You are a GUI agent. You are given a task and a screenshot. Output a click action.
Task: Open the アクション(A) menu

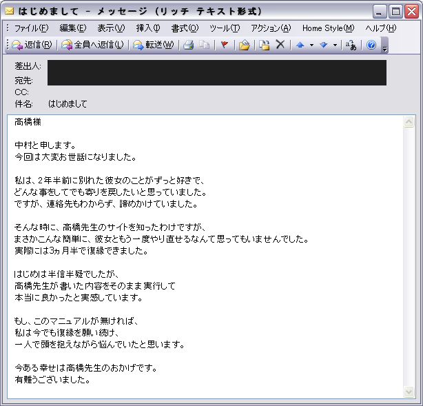271,28
